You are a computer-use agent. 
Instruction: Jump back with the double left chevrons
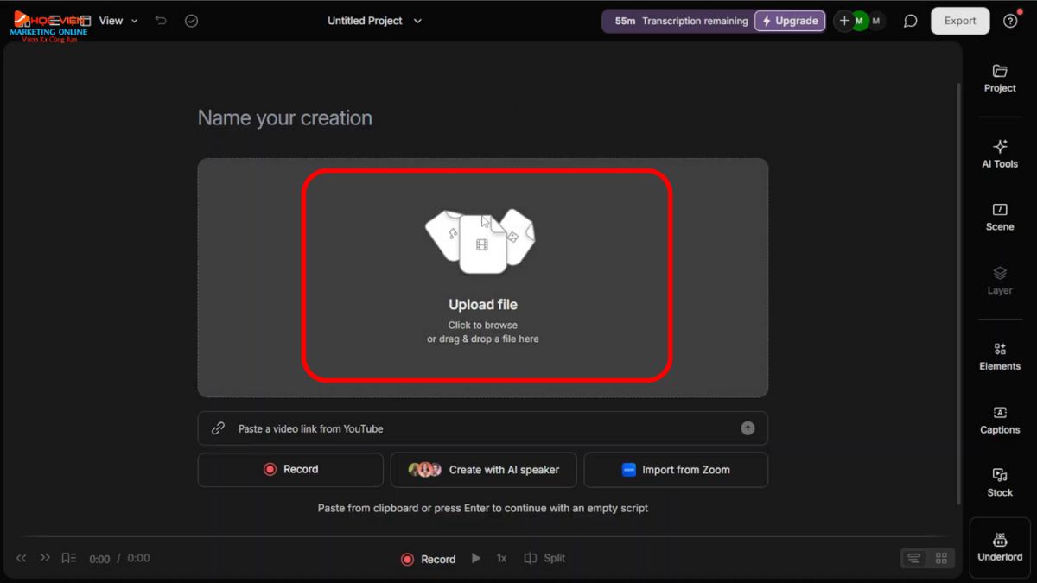point(22,558)
